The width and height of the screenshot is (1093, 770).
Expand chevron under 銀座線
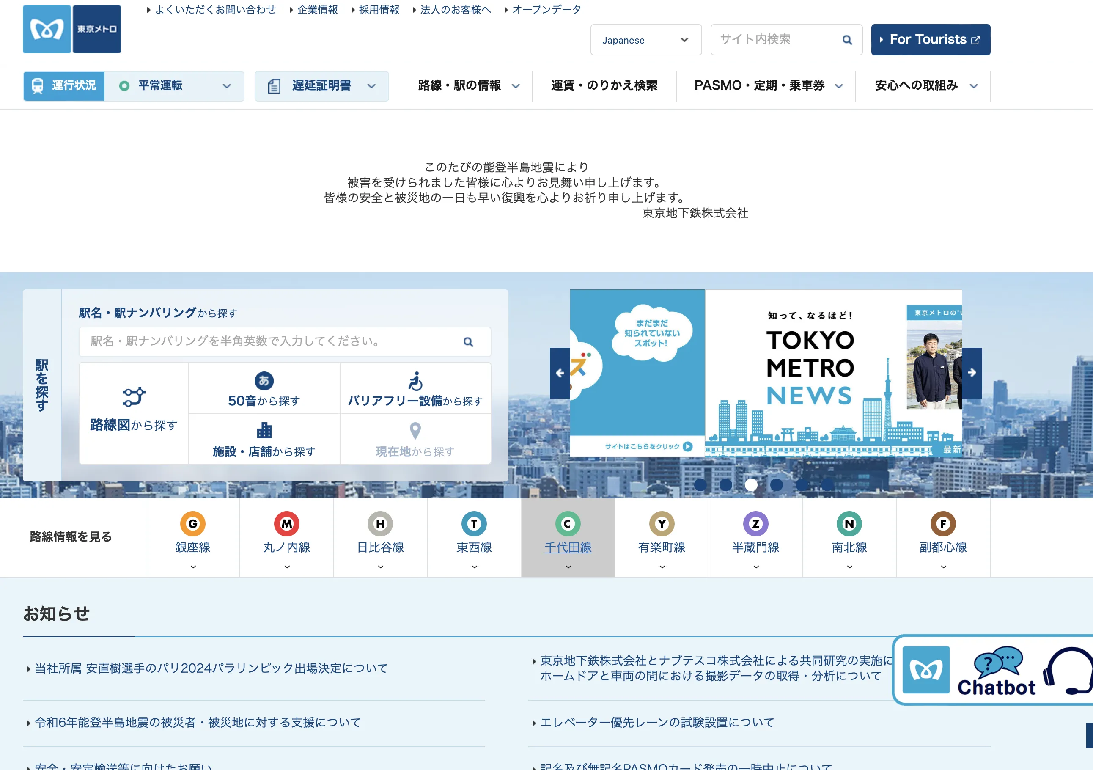tap(193, 566)
